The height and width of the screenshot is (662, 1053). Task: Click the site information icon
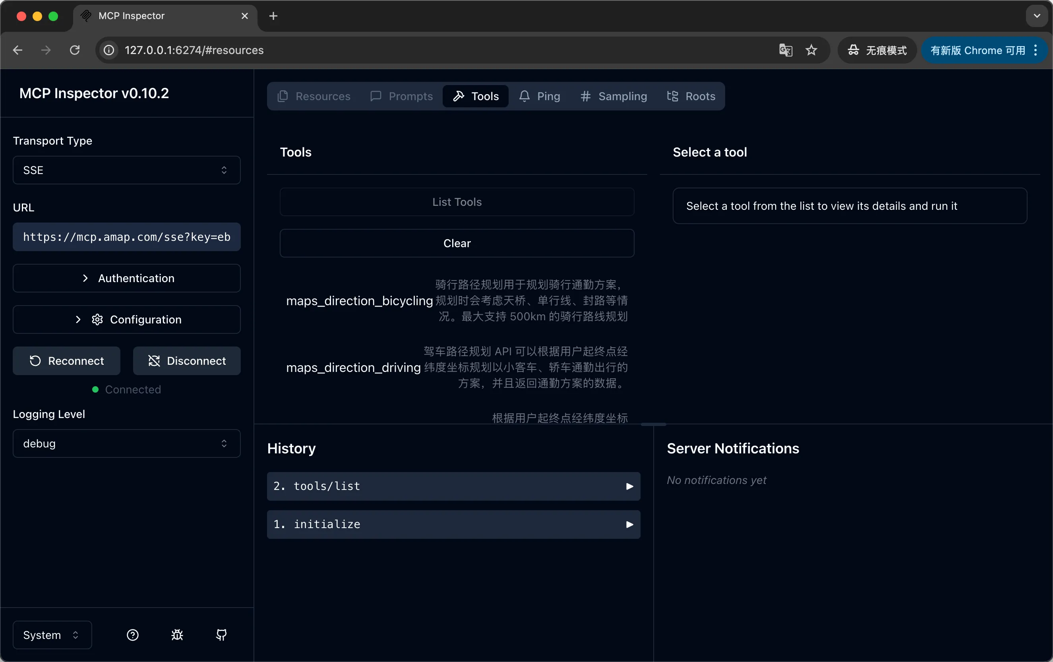(109, 50)
